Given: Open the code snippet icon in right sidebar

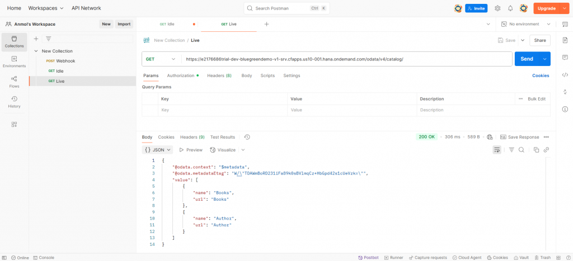Looking at the screenshot, I should click(565, 75).
